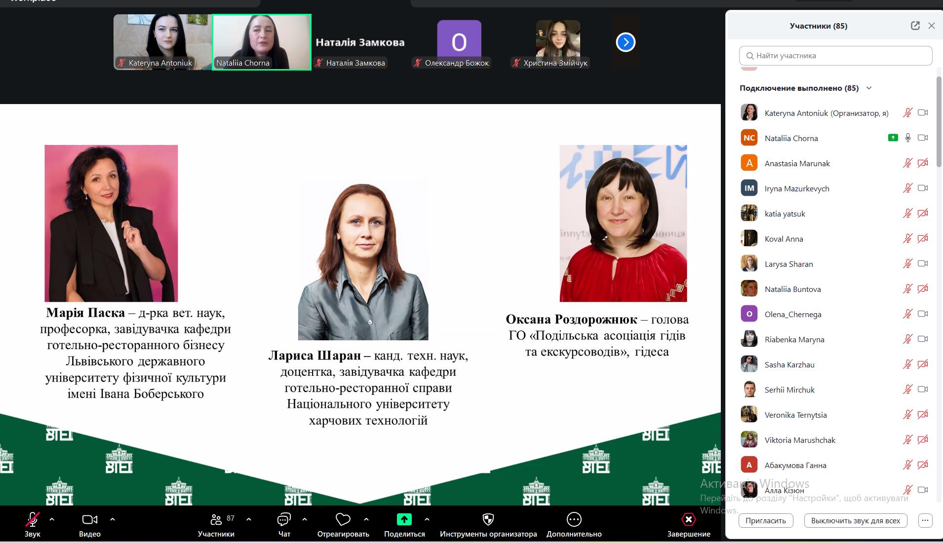Collapse the Подключение выполнено (85) section
The width and height of the screenshot is (943, 543).
click(869, 88)
